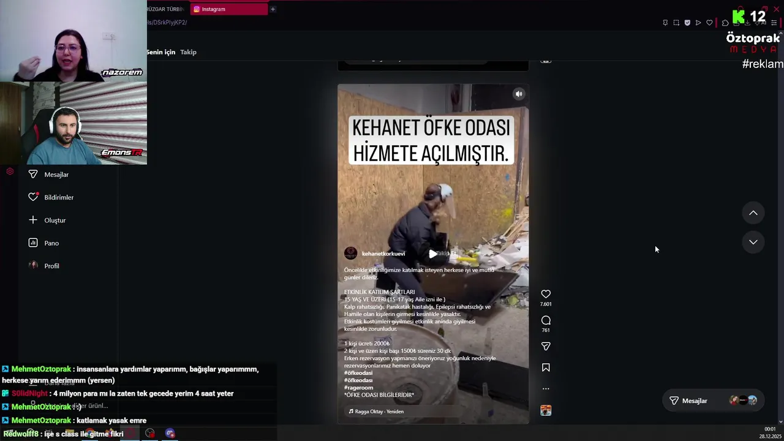Switch to the Senin için tab
This screenshot has height=441, width=784.
tap(161, 52)
